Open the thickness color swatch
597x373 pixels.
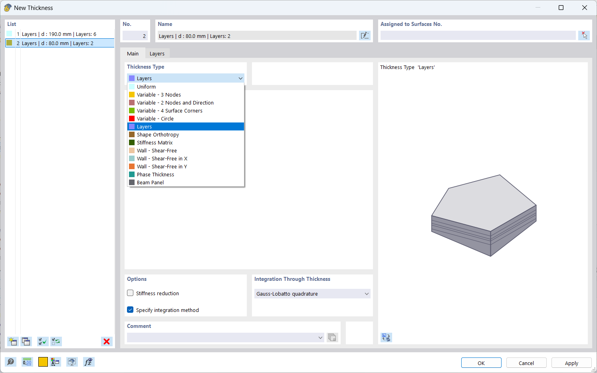pyautogui.click(x=43, y=362)
